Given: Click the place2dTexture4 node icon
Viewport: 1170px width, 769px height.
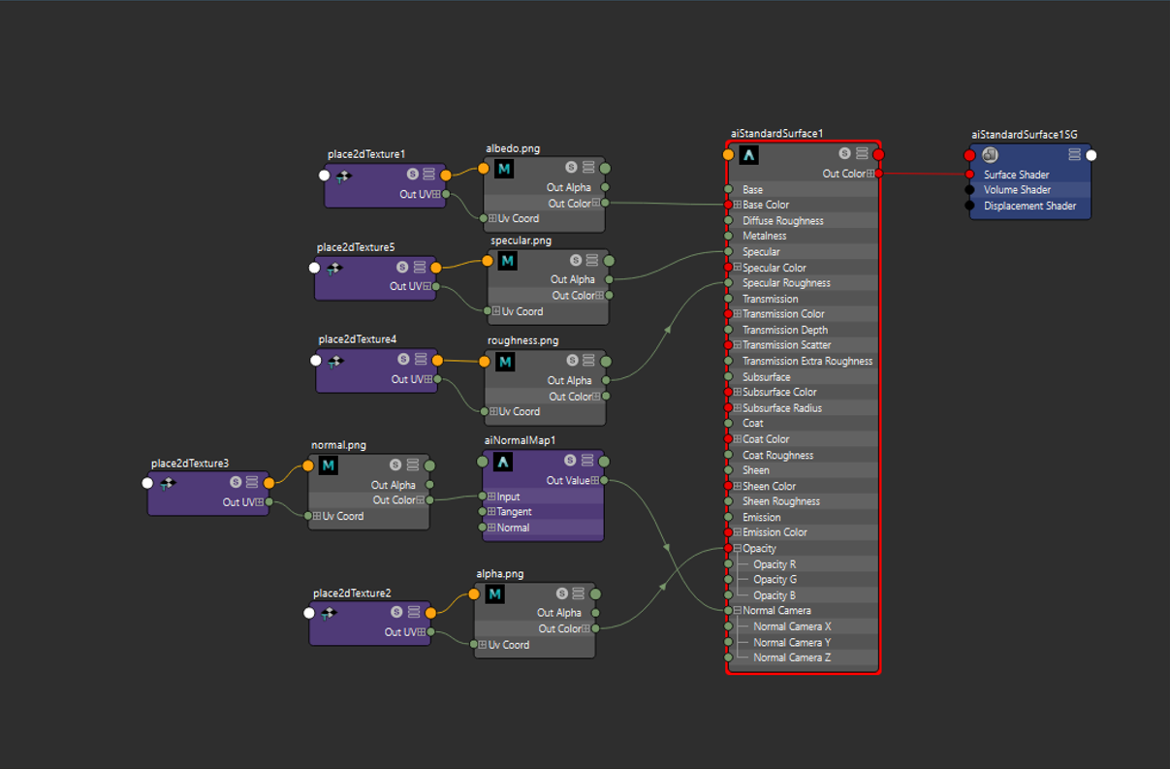Looking at the screenshot, I should click(335, 361).
